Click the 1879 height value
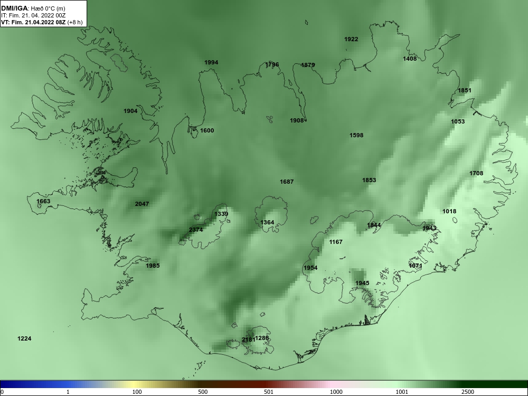The width and height of the screenshot is (528, 396). (x=308, y=65)
